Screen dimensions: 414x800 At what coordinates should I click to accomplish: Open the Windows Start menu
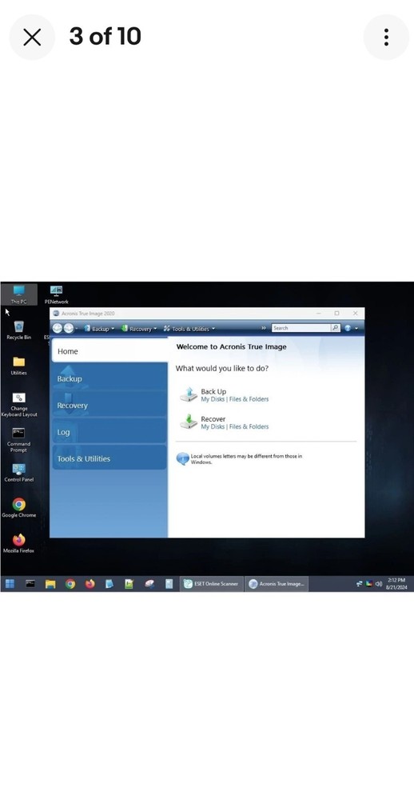pos(10,584)
